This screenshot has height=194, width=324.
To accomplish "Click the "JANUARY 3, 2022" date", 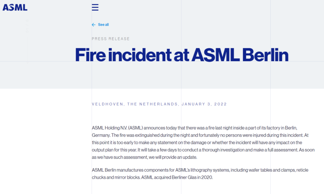I will coord(204,104).
